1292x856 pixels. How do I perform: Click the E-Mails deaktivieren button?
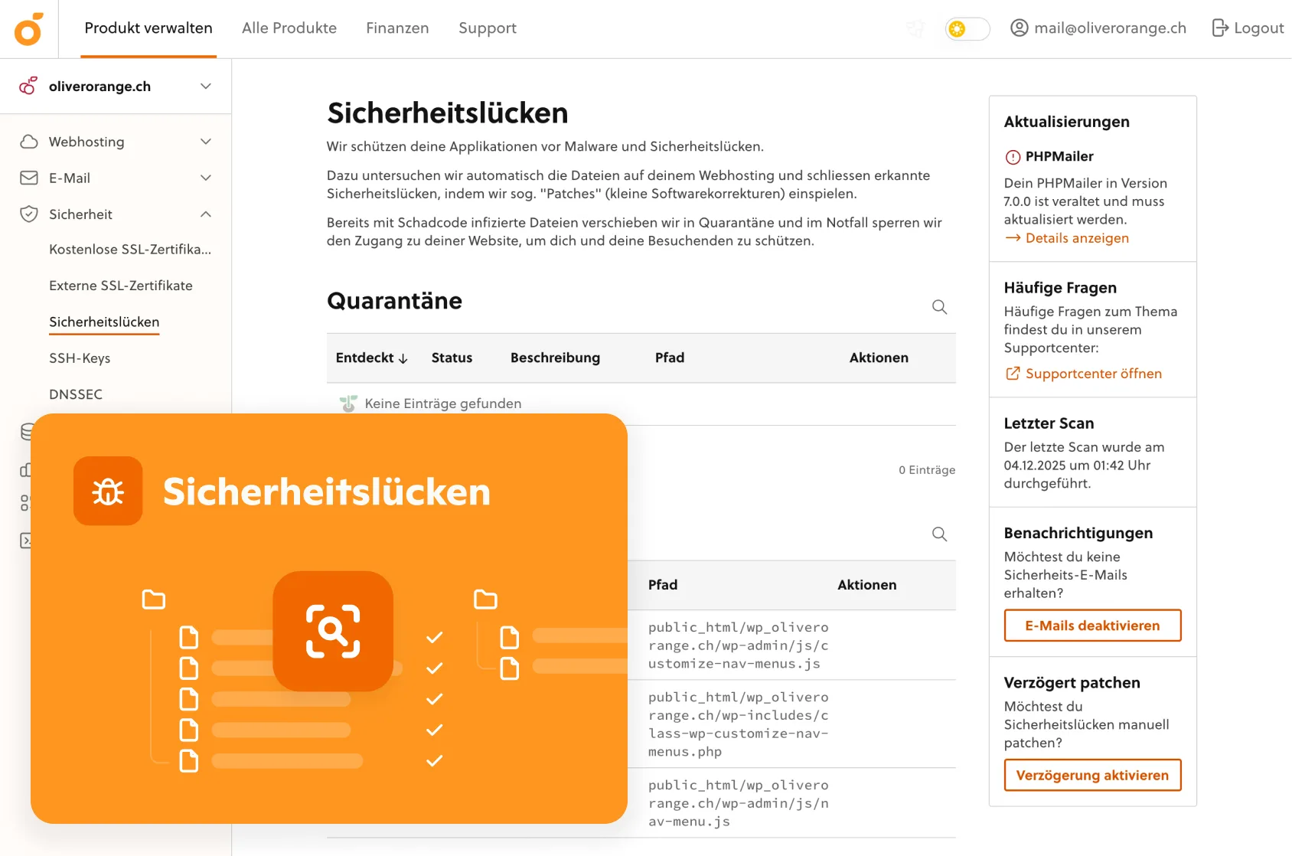tap(1092, 626)
